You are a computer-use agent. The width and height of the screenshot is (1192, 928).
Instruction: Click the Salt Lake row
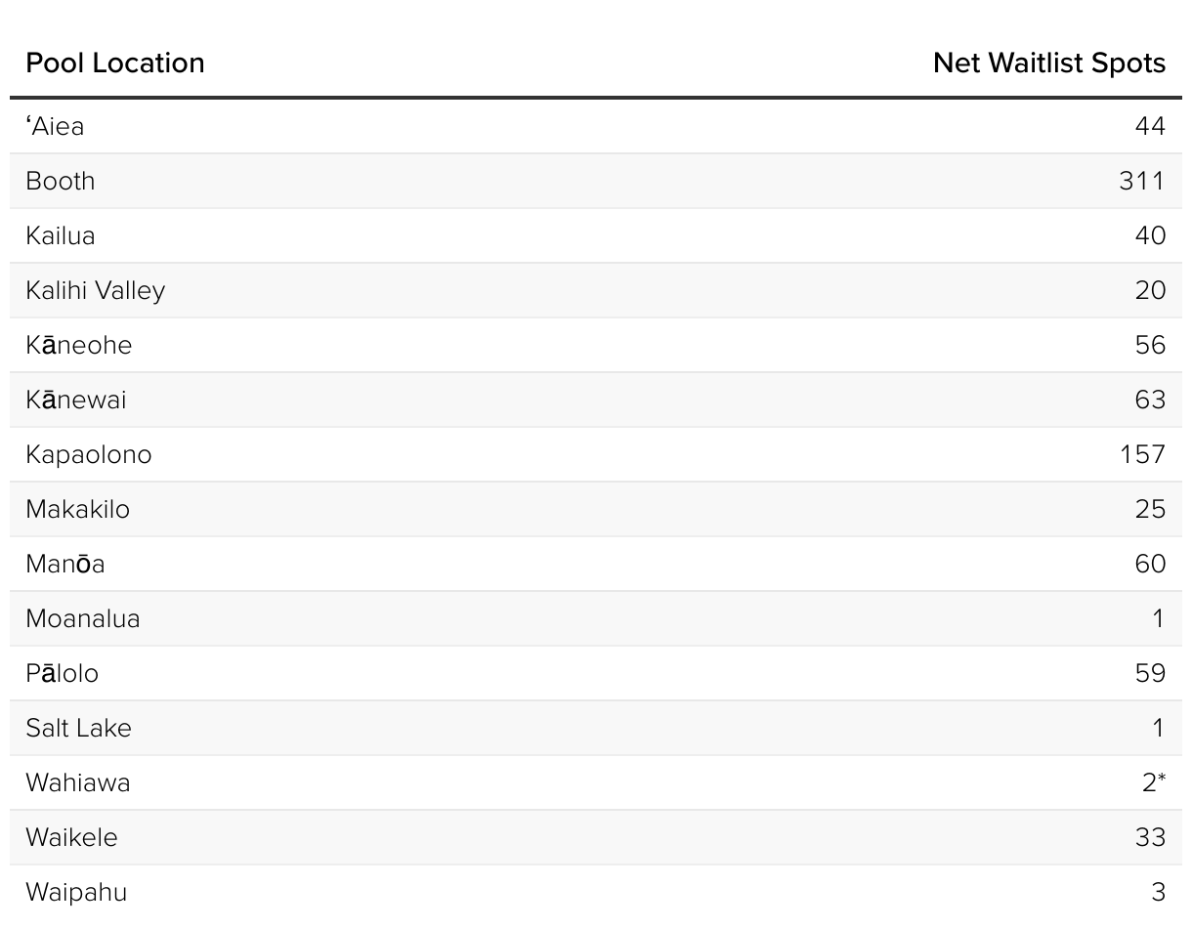[x=596, y=728]
